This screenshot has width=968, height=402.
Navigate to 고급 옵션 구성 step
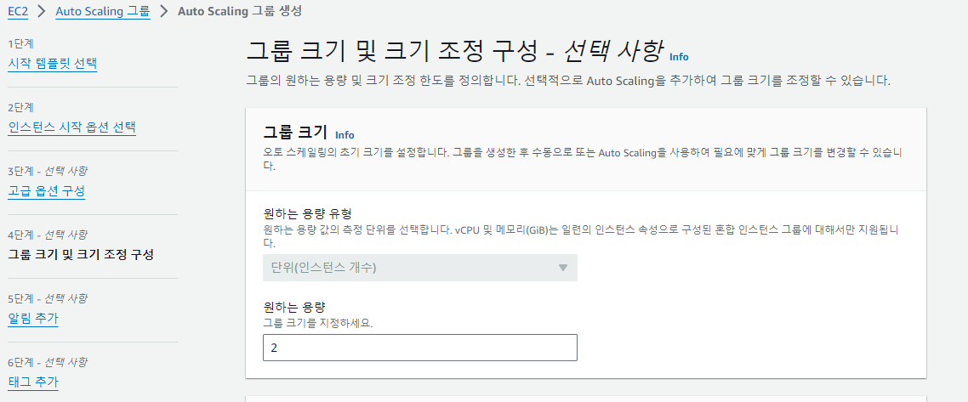[46, 191]
